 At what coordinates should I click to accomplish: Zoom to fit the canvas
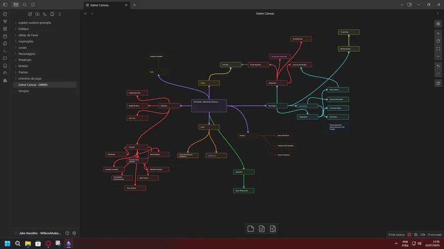tap(438, 49)
